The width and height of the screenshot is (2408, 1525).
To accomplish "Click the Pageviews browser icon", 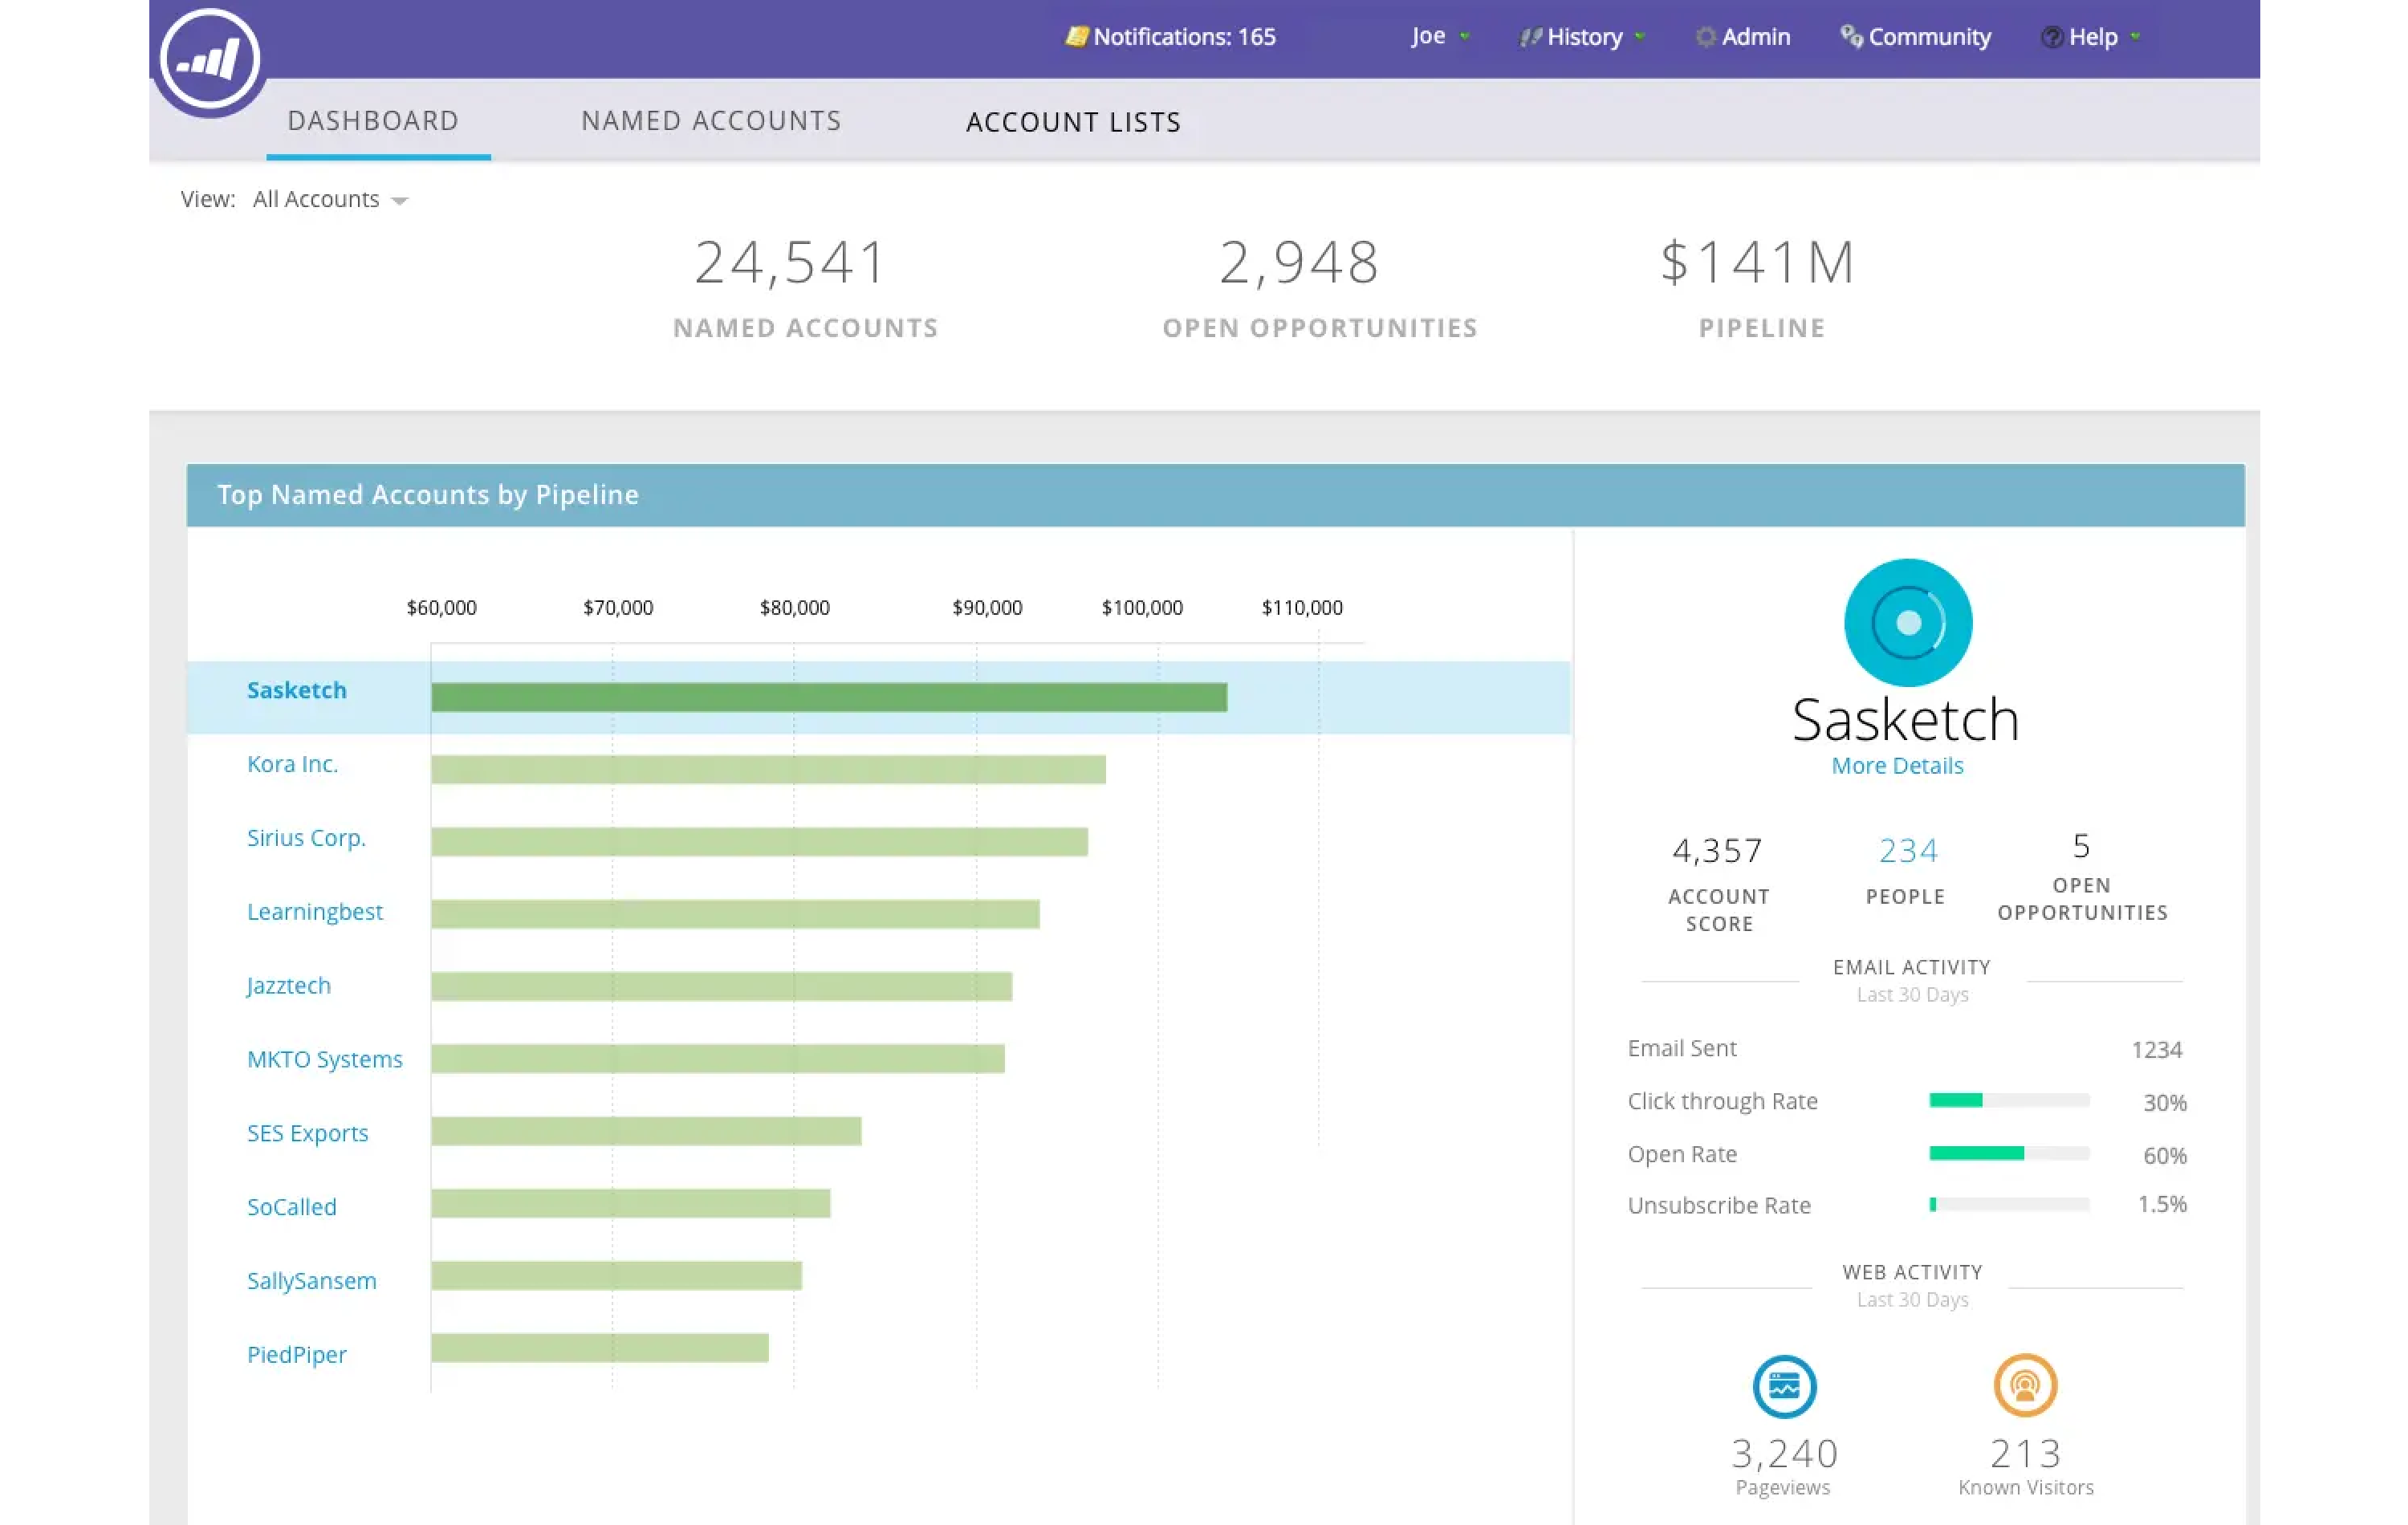I will coord(1784,1387).
